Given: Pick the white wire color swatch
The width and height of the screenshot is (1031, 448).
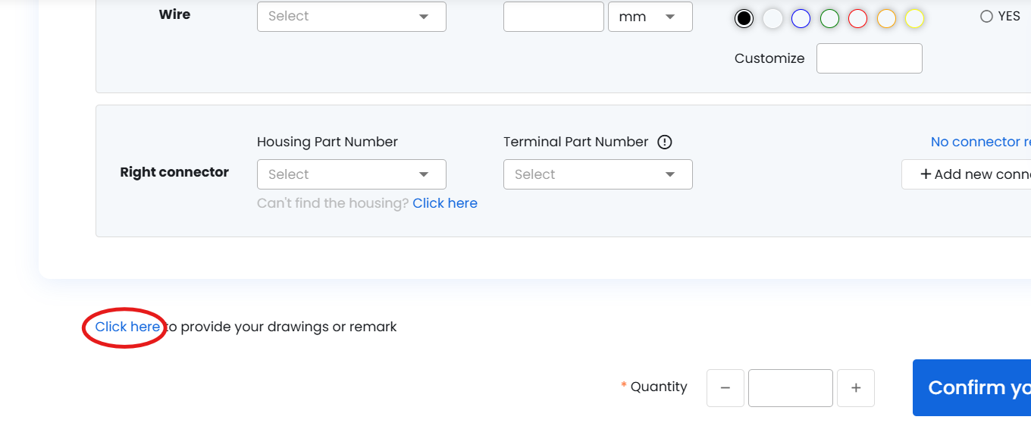Looking at the screenshot, I should pyautogui.click(x=772, y=19).
